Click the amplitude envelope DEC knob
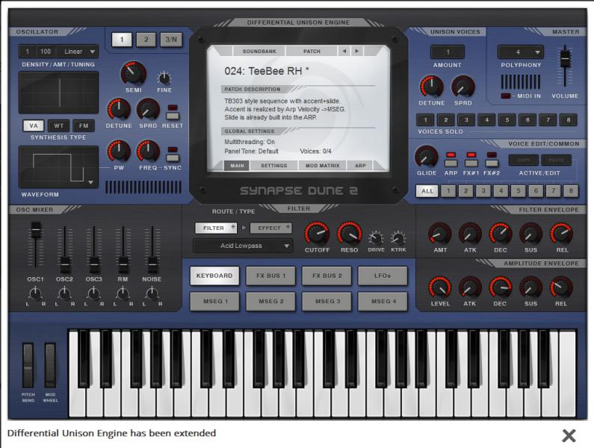This screenshot has height=448, width=594. point(501,287)
